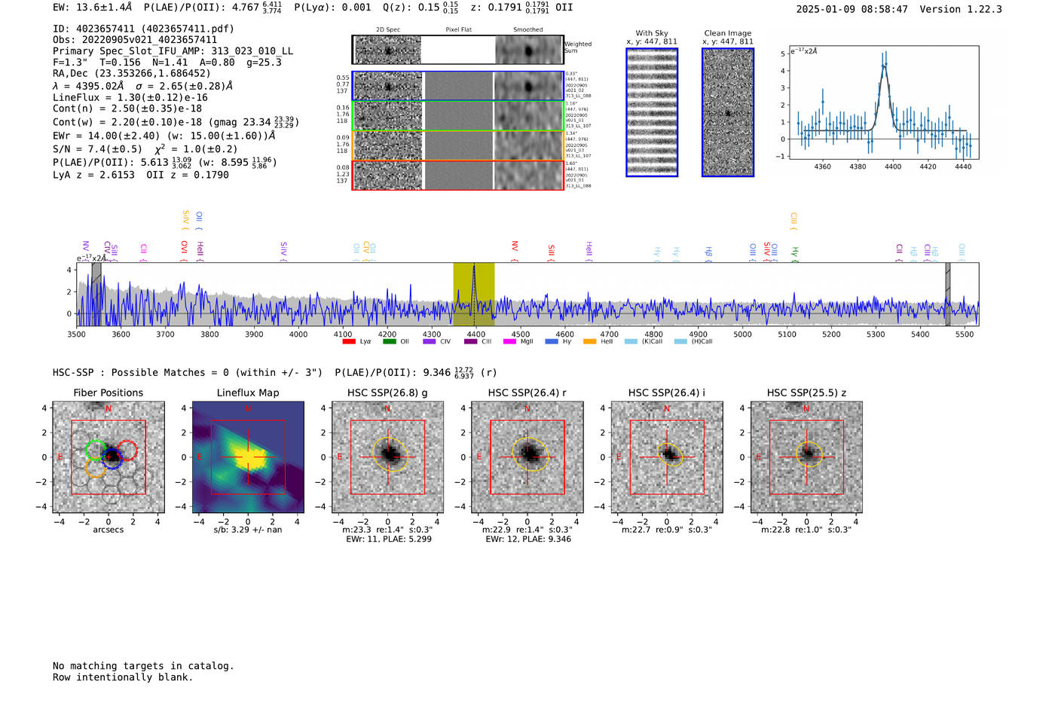The height and width of the screenshot is (718, 1055).
Task: Click the raised orange SiIV line marker
Action: tap(185, 220)
